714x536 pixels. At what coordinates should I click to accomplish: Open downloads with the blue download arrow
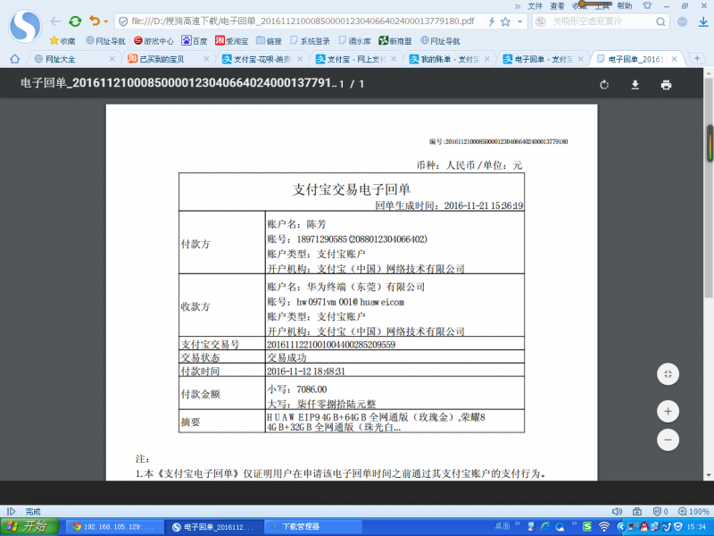[703, 21]
